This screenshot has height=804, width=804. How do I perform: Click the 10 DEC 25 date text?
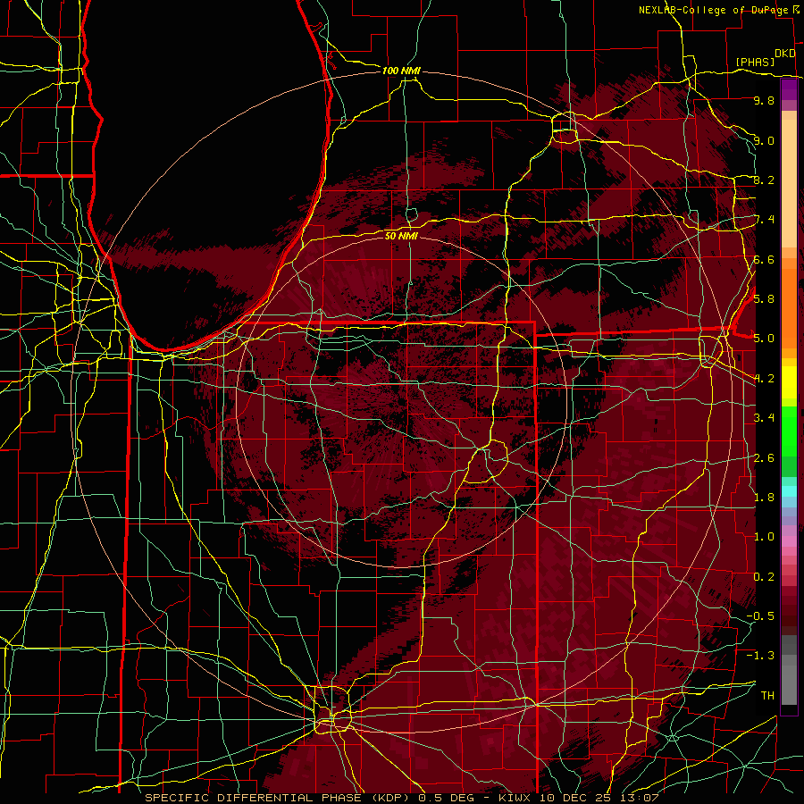(x=576, y=798)
